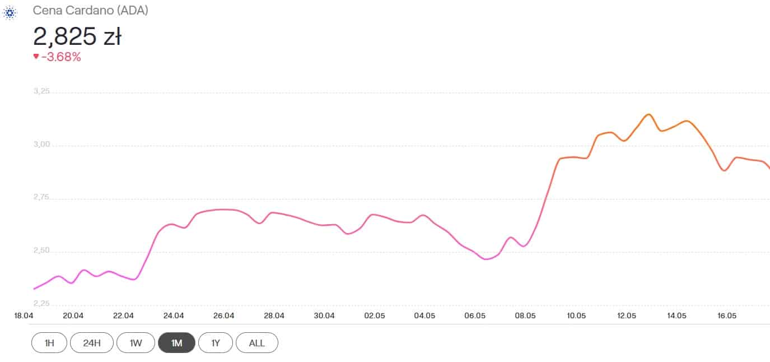Screen dimensions: 770x362
Task: Click the 18.04 date on the axis
Action: pyautogui.click(x=23, y=316)
